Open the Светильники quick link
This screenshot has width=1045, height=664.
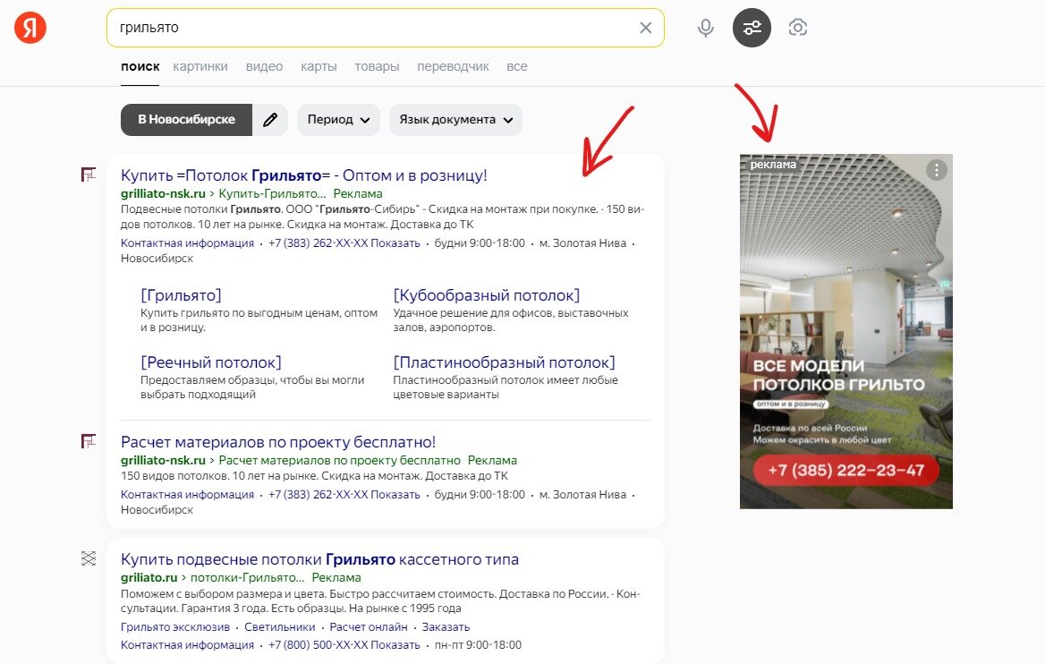click(x=280, y=627)
